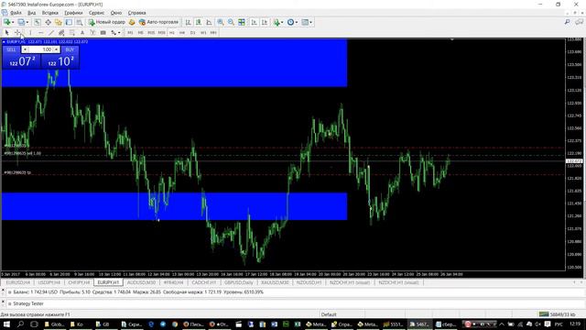The width and height of the screenshot is (586, 330).
Task: Open the search magnifier at top right
Action: (567, 22)
